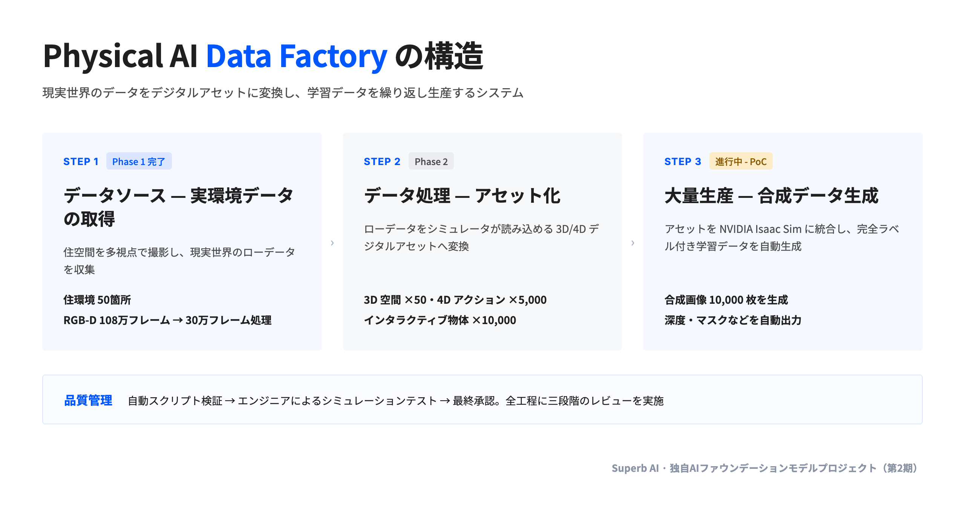Click the chevron arrow between Step 1 and Step 2
This screenshot has width=965, height=508.
[332, 243]
